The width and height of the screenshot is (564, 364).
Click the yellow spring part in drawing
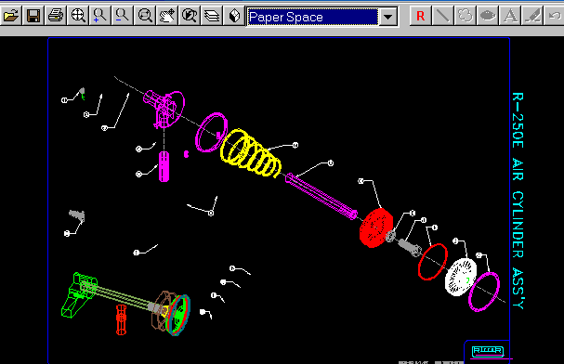251,153
